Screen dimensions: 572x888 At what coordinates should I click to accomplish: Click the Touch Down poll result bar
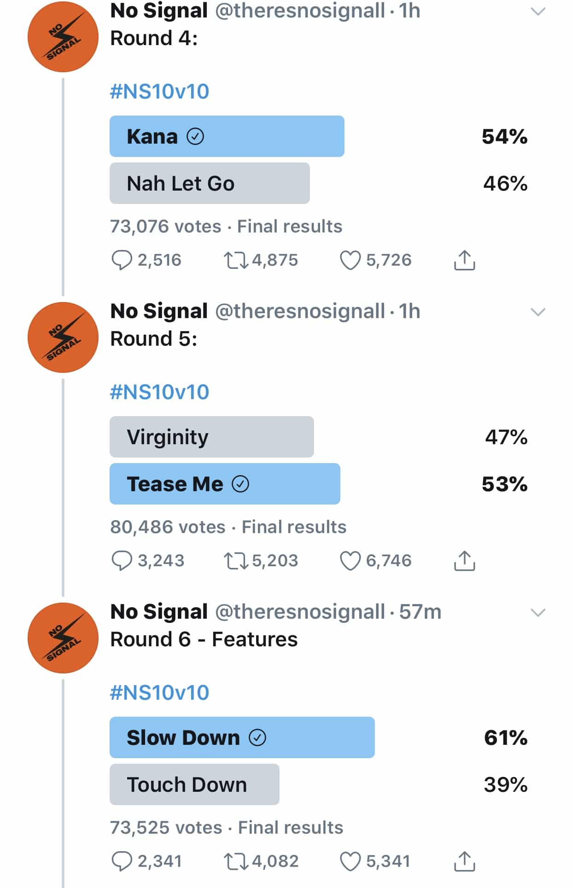[194, 784]
